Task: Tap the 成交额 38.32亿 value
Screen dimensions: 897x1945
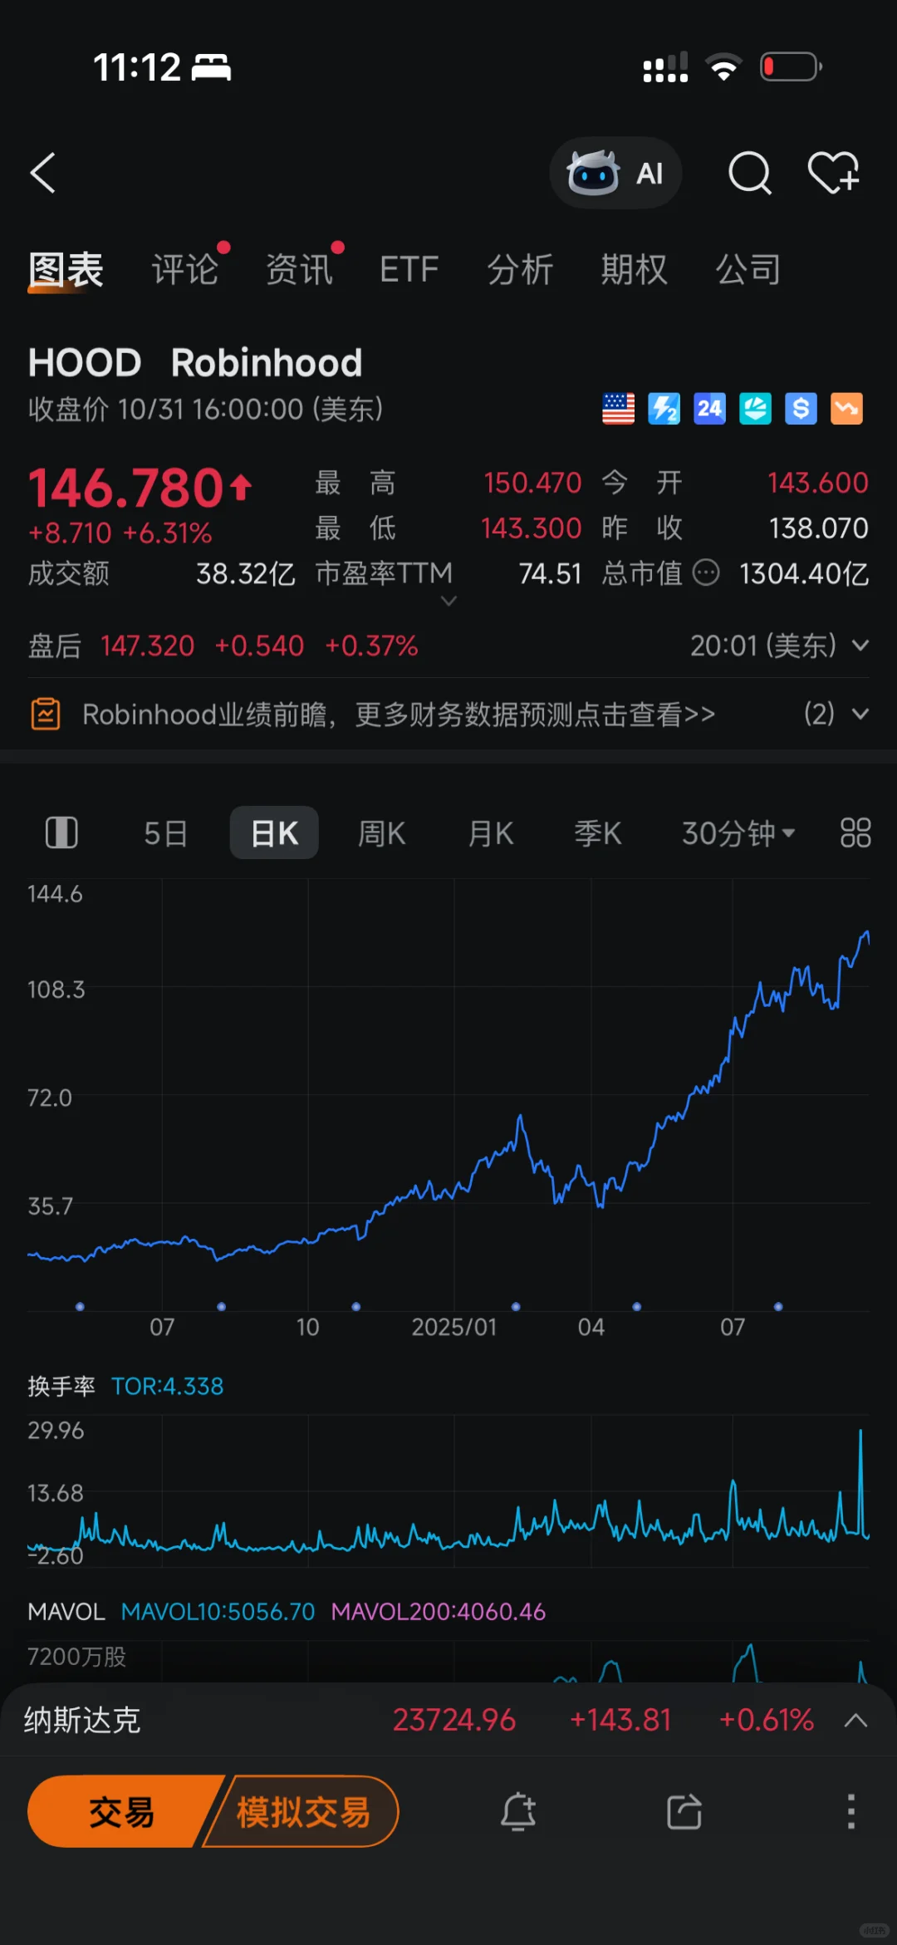Action: click(x=246, y=573)
